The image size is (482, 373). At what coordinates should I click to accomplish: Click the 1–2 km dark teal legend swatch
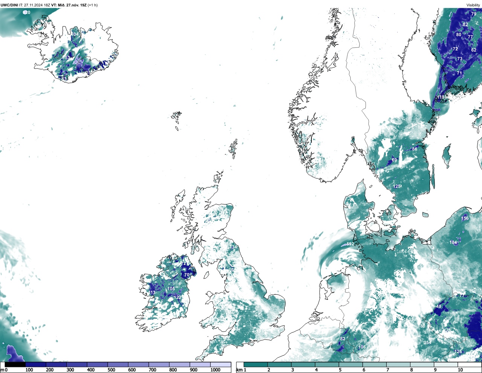click(x=256, y=365)
